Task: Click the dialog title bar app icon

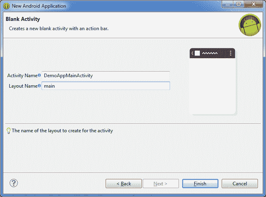Action: click(6, 6)
